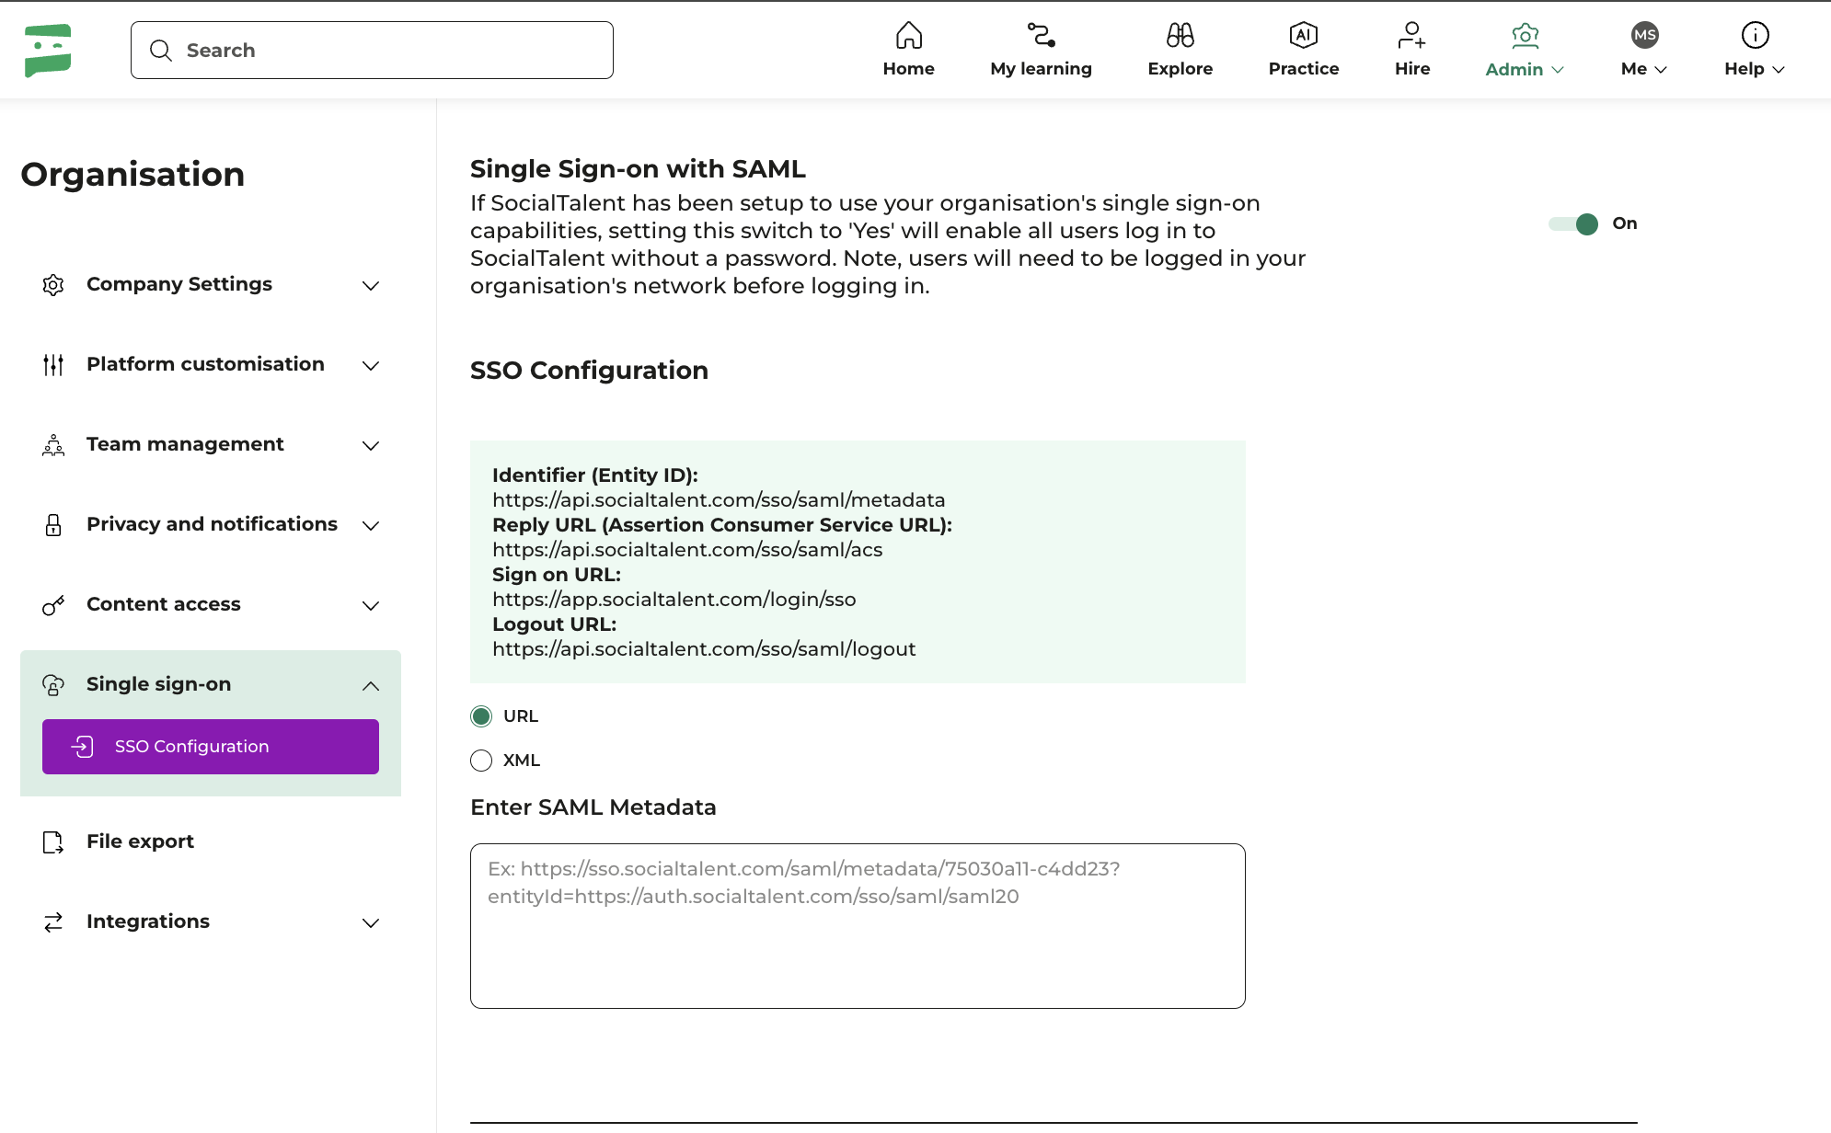Click the File export document icon
Image resolution: width=1831 pixels, height=1133 pixels.
pyautogui.click(x=53, y=842)
